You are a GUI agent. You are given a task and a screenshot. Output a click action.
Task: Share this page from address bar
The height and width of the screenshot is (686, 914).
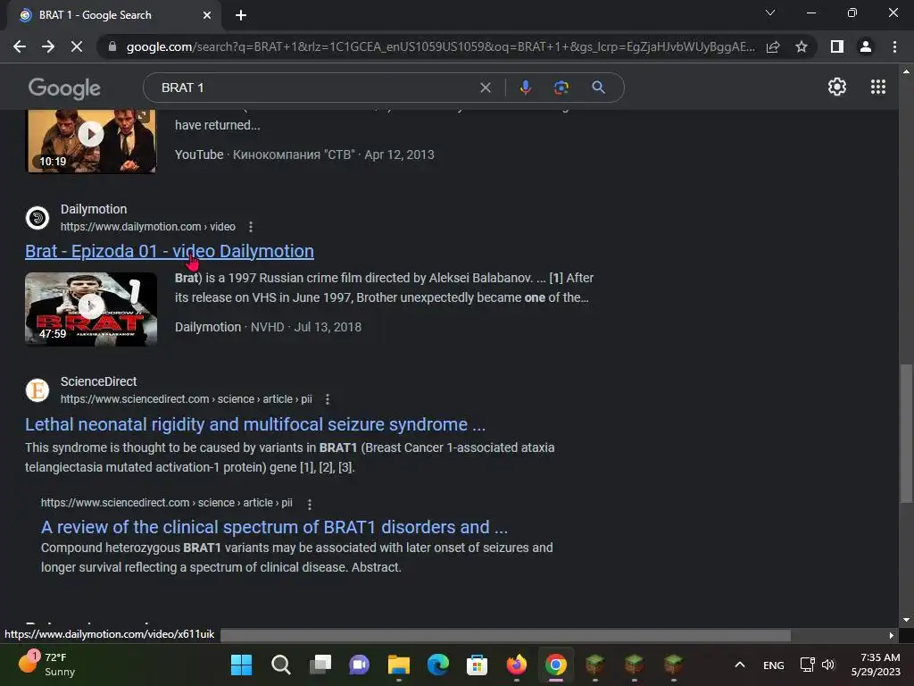773,46
